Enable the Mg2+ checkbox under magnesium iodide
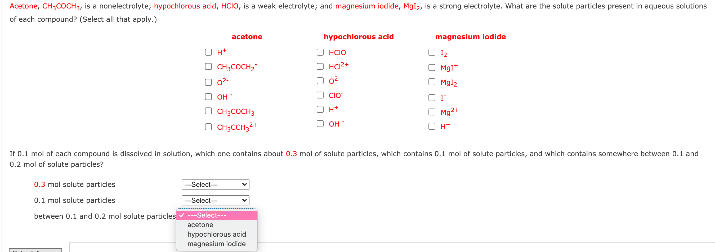 point(432,111)
